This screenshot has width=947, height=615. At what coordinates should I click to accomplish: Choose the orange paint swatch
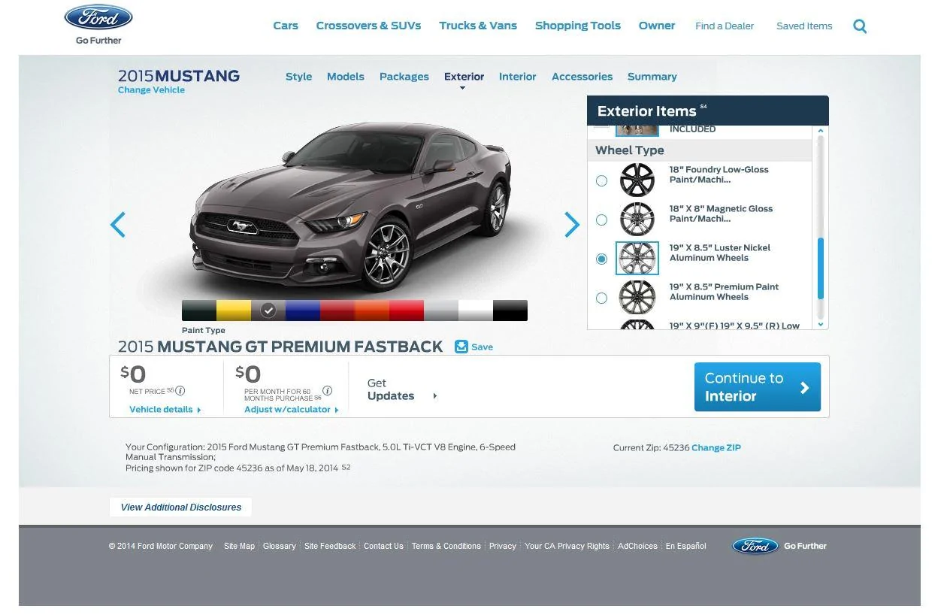(372, 311)
